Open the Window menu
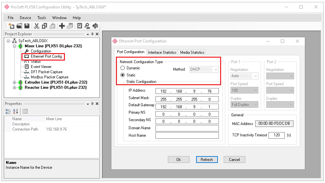Image resolution: width=325 pixels, height=183 pixels. pyautogui.click(x=59, y=18)
